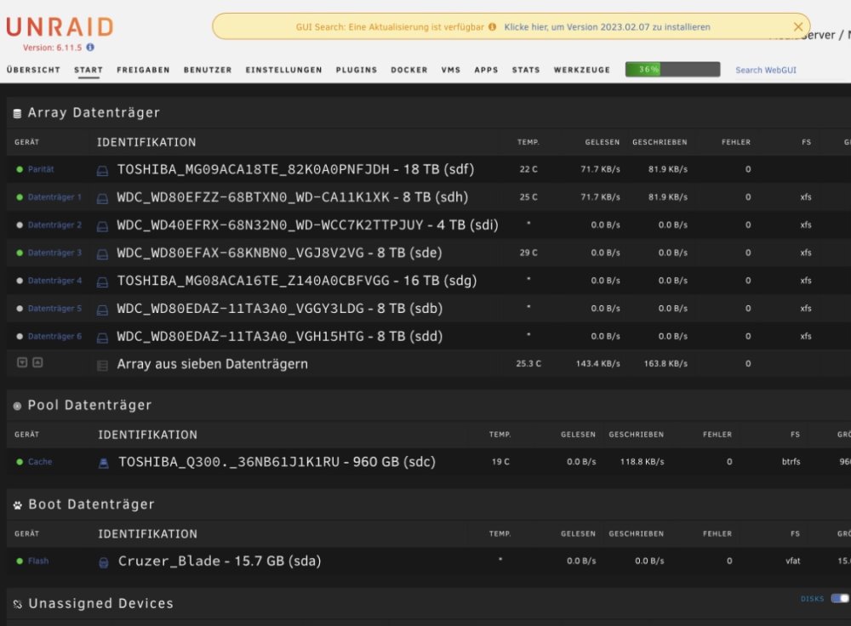The width and height of the screenshot is (851, 626).
Task: Click Datenträger 5 status dot
Action: click(20, 308)
